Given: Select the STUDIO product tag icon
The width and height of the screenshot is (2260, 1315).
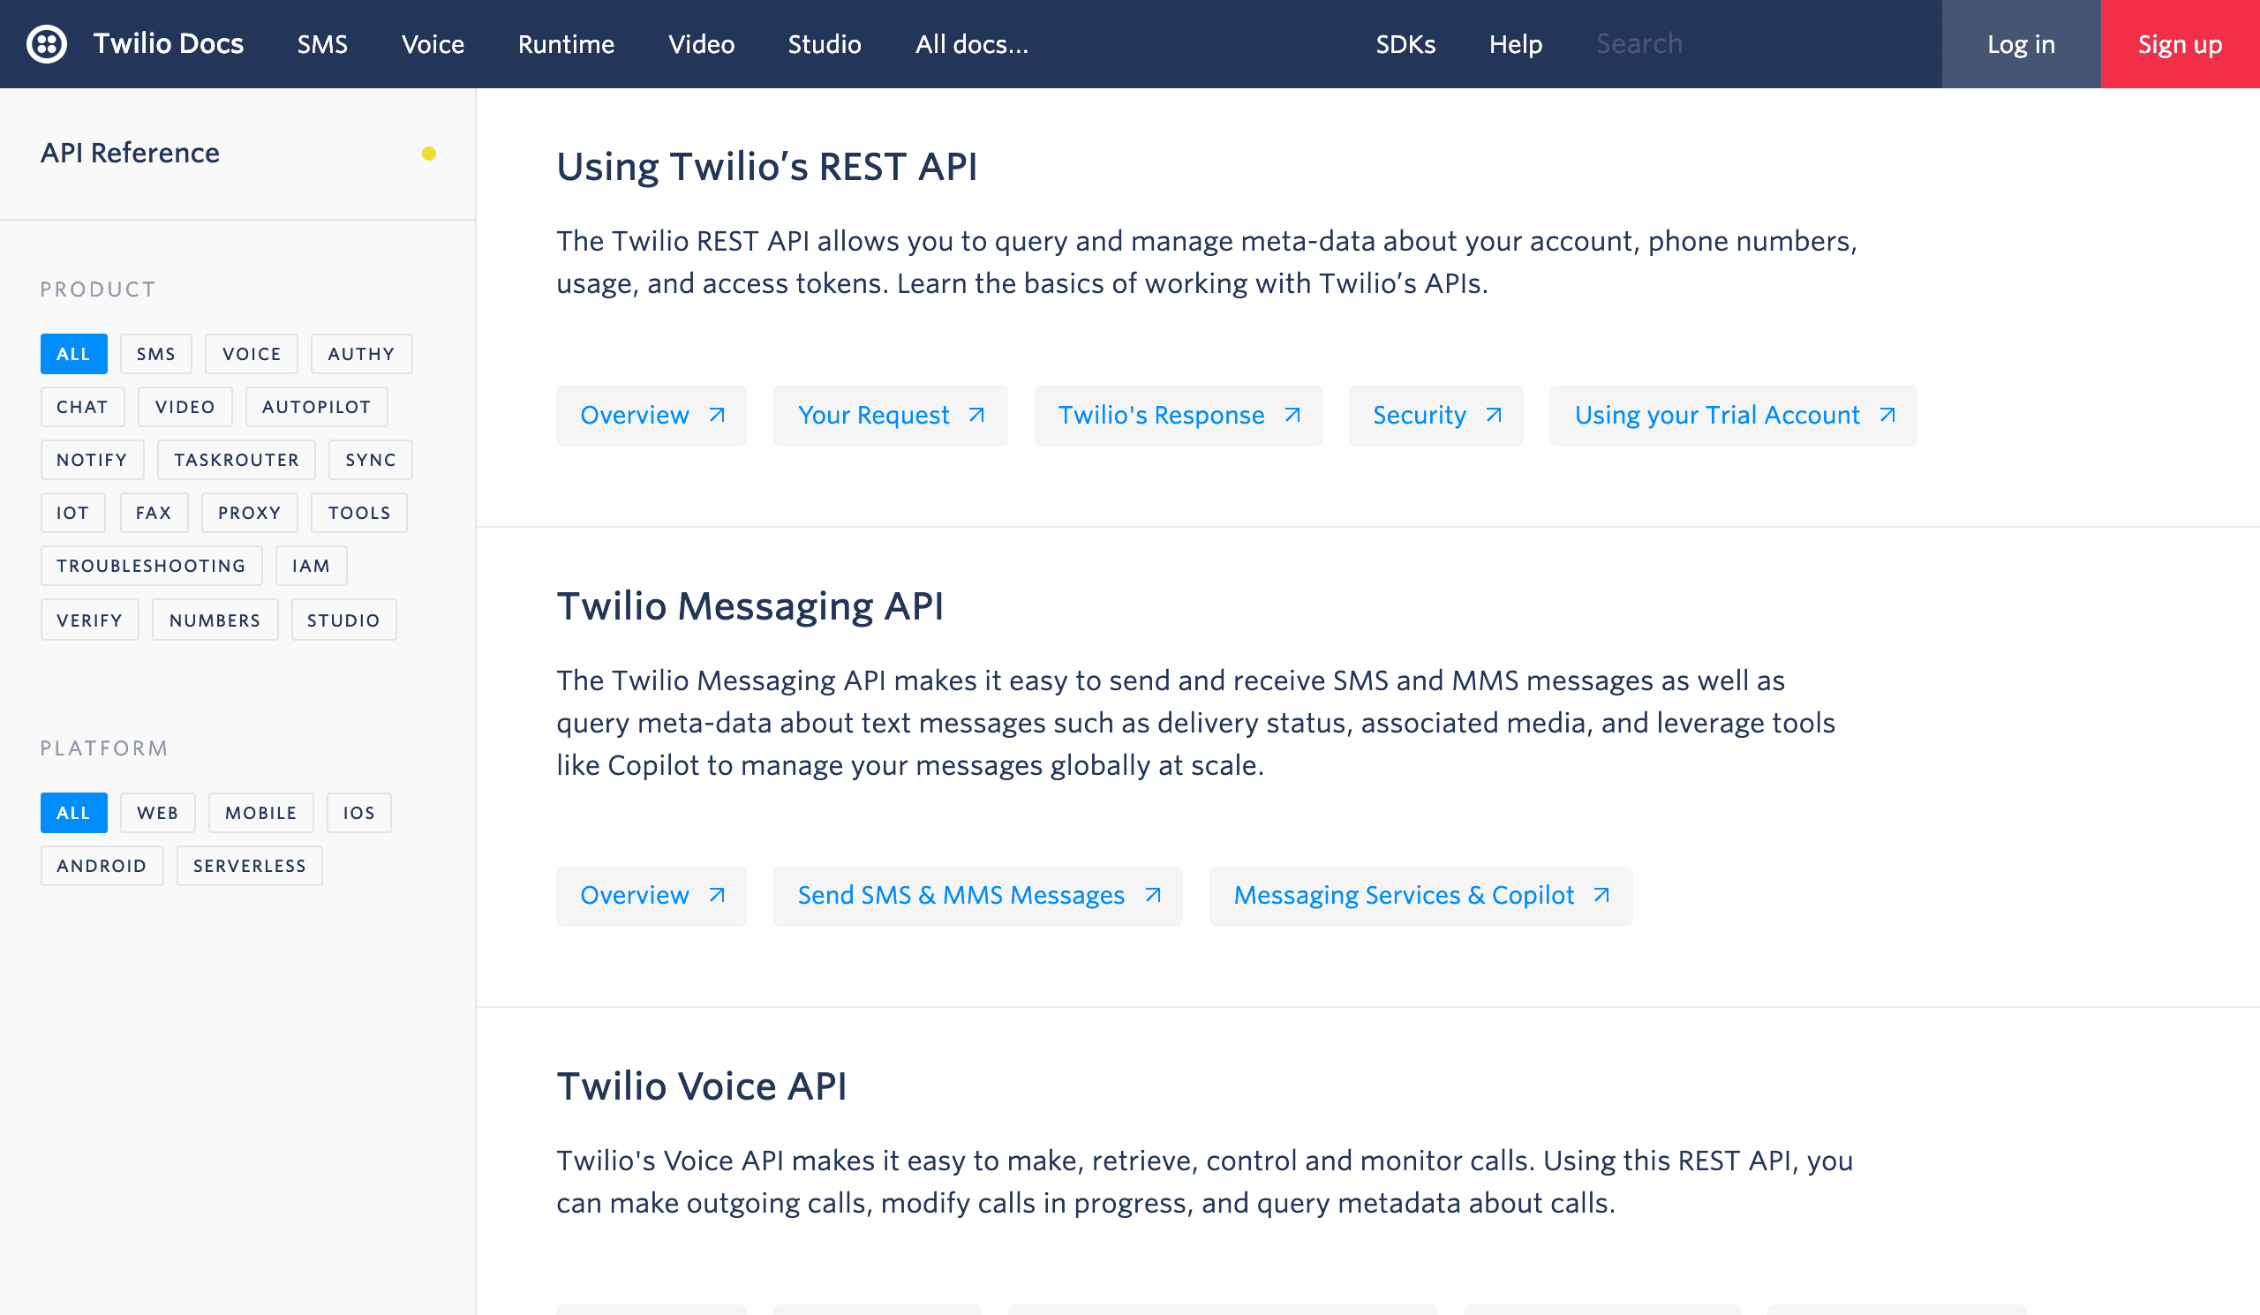Looking at the screenshot, I should (344, 620).
